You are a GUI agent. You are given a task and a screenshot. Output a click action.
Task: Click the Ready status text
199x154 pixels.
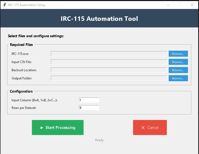99,140
